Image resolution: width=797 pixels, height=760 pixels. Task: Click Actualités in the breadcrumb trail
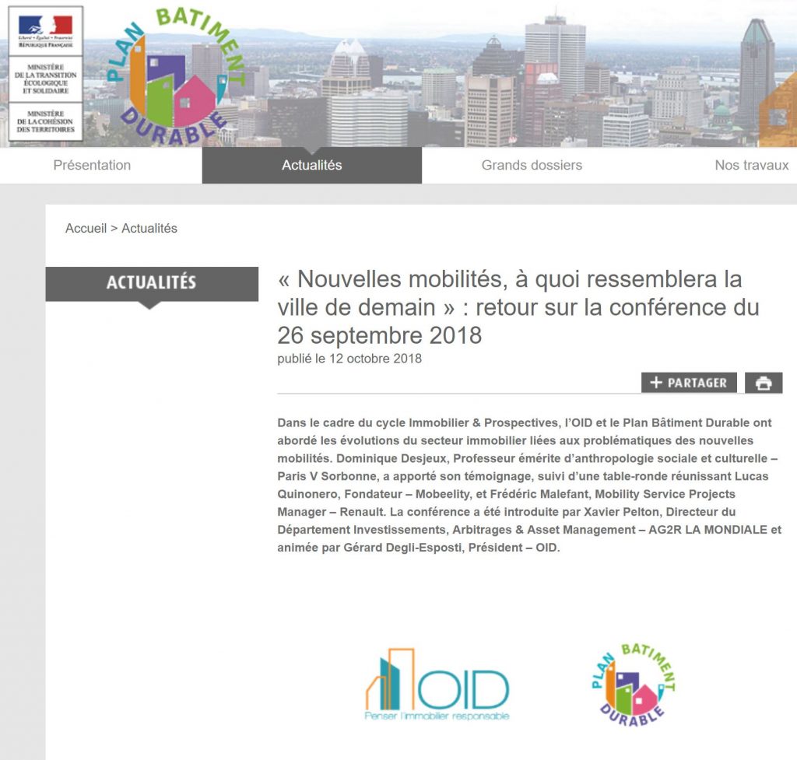point(149,229)
